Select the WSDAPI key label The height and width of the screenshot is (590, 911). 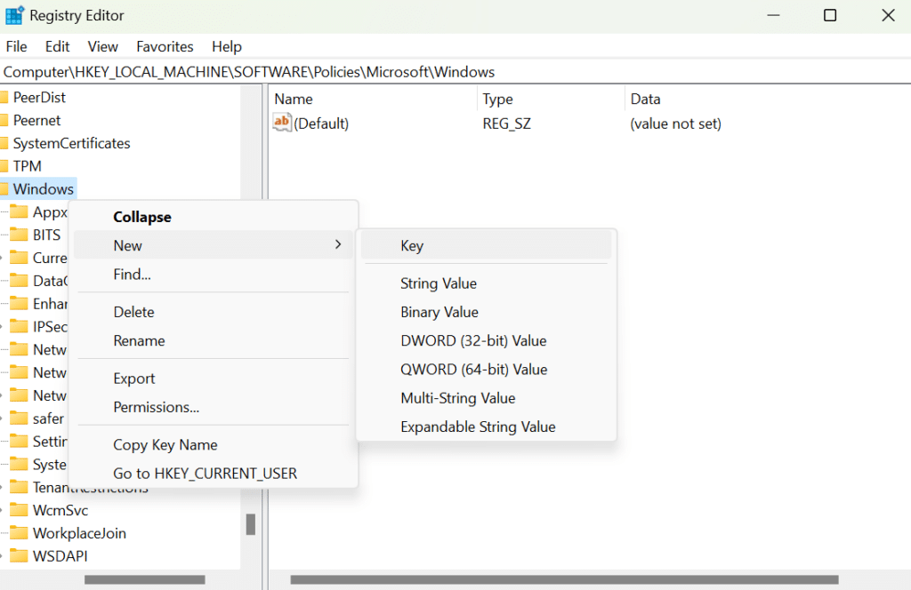[x=60, y=555]
